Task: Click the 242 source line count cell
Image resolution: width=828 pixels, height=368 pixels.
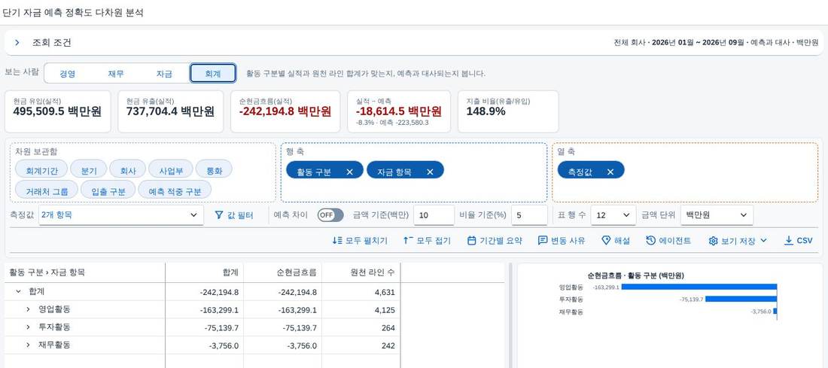Action: pos(361,346)
